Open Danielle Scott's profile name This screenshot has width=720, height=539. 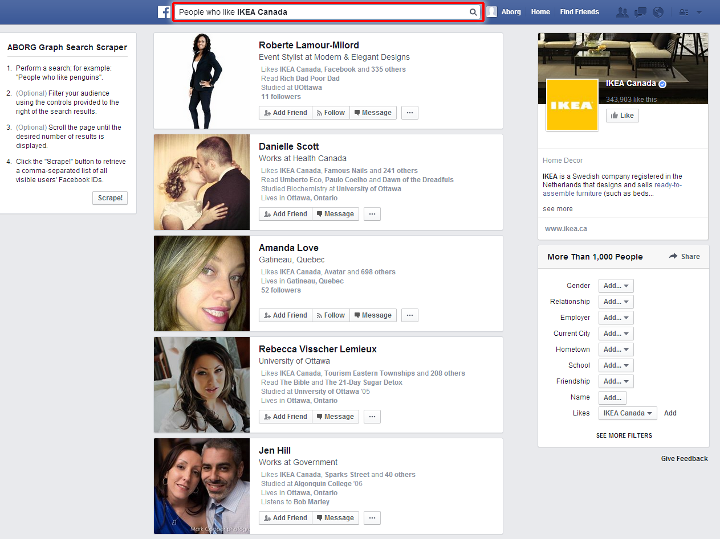289,146
